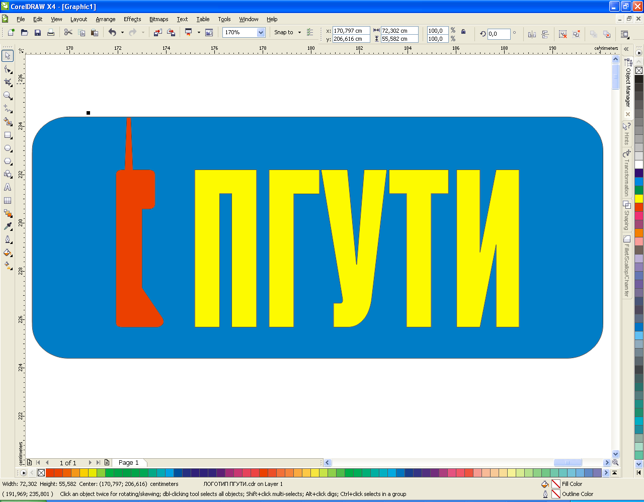Open the File menu
Viewport: 644px width, 502px height.
coord(21,19)
